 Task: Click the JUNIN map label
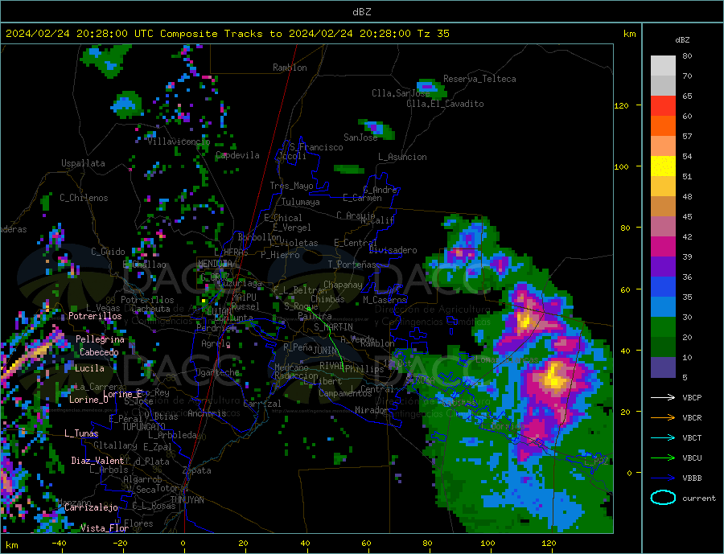point(325,351)
